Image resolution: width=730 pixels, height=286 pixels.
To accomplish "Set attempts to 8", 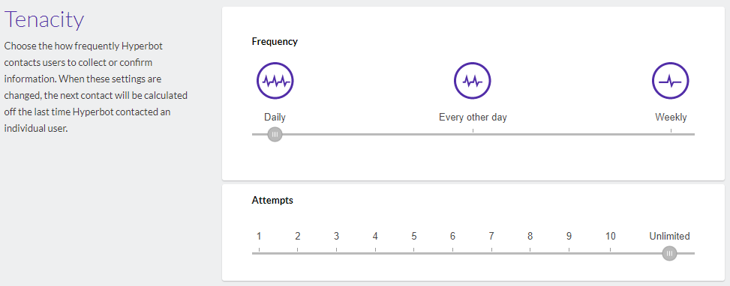I will 530,236.
